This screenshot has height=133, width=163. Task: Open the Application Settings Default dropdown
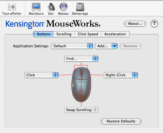[72, 46]
